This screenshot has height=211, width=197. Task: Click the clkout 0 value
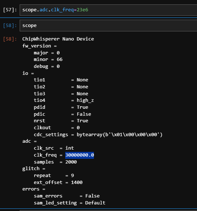[78, 128]
